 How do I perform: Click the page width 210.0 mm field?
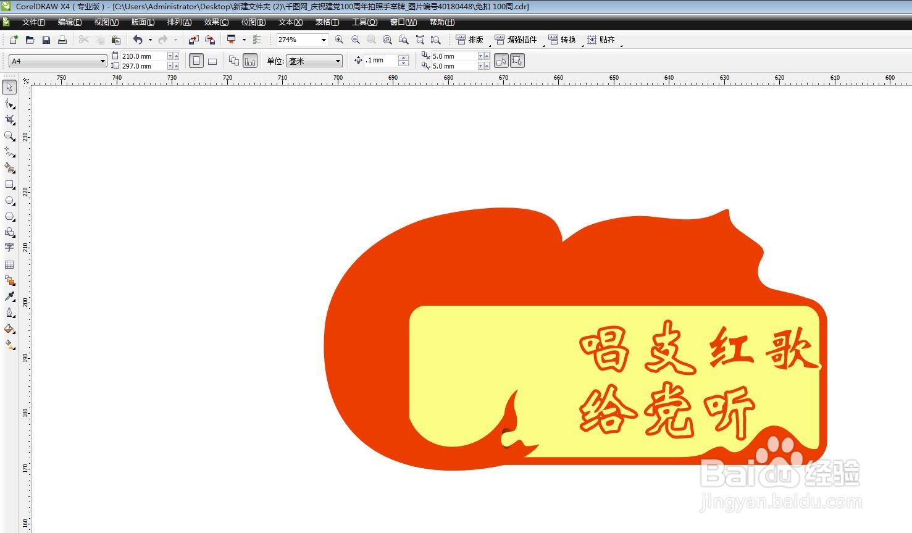pos(143,56)
